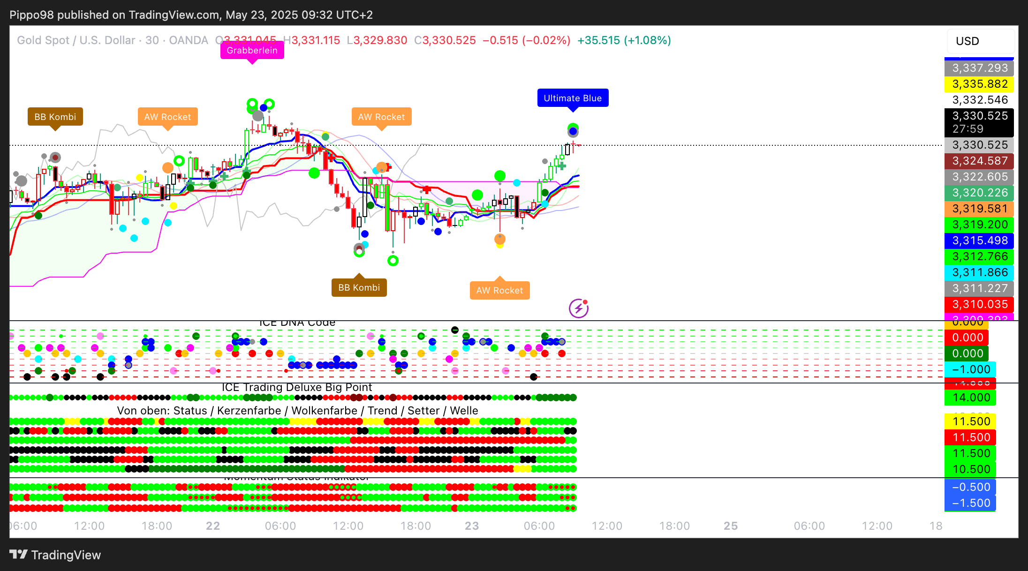Click the cyan 3,311.866 price label
Screen dimensions: 1028x571
(979, 273)
